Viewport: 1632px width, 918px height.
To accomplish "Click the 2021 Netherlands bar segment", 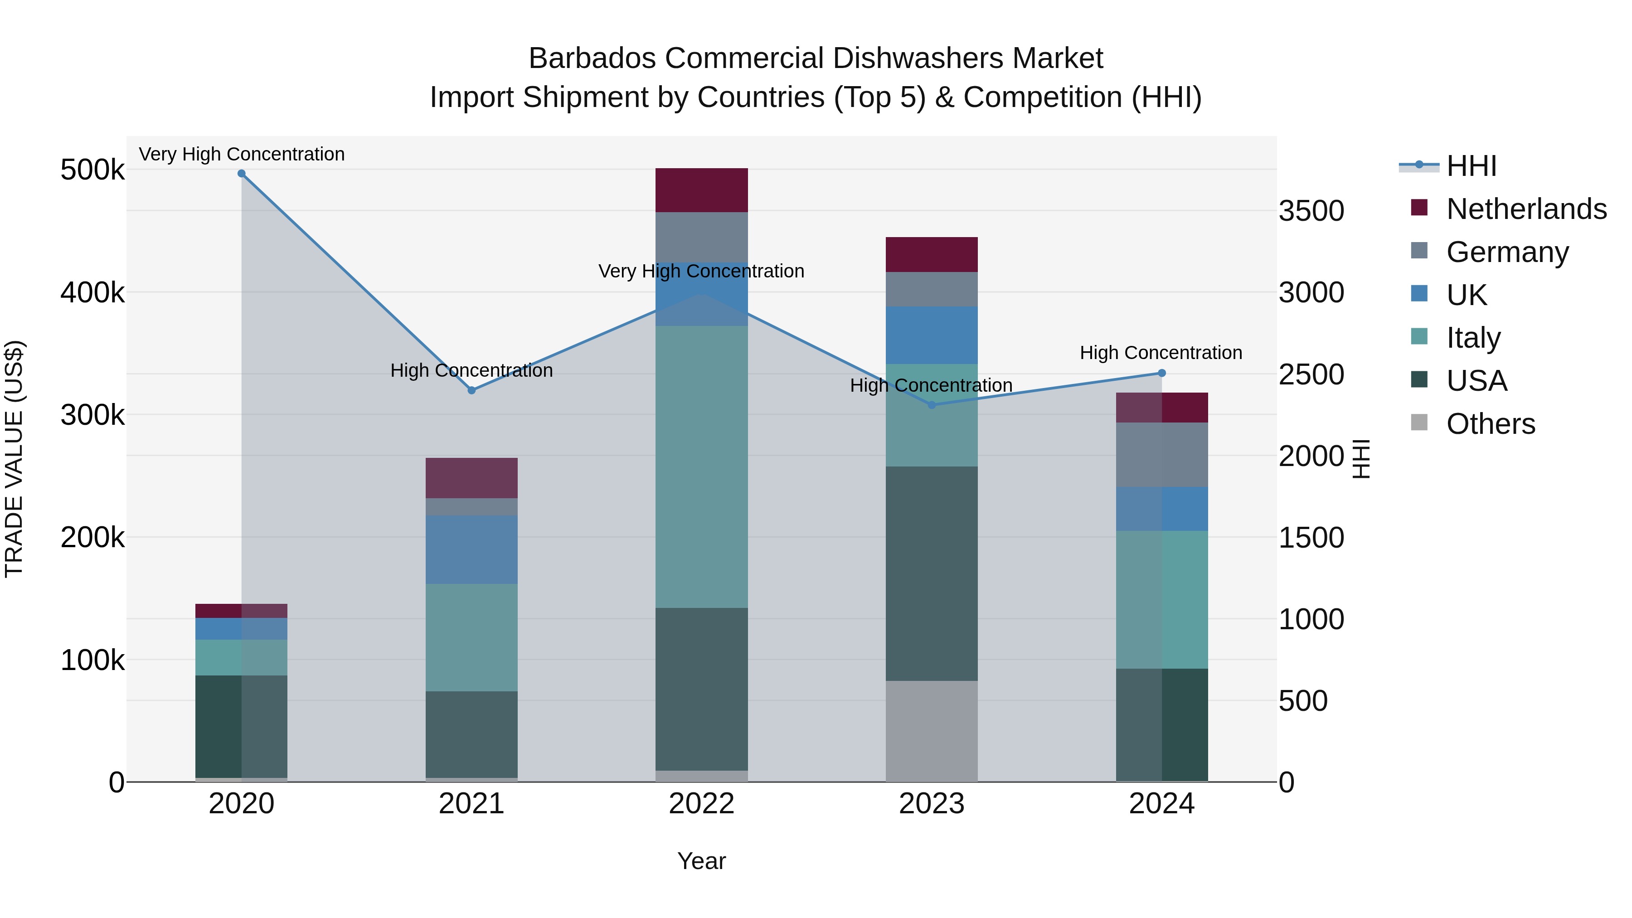I will [x=471, y=478].
